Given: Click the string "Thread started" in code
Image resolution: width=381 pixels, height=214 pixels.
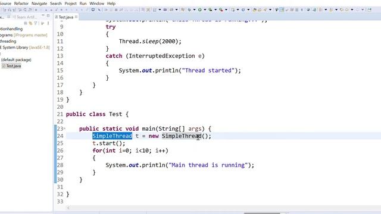Looking at the screenshot, I should [x=208, y=71].
